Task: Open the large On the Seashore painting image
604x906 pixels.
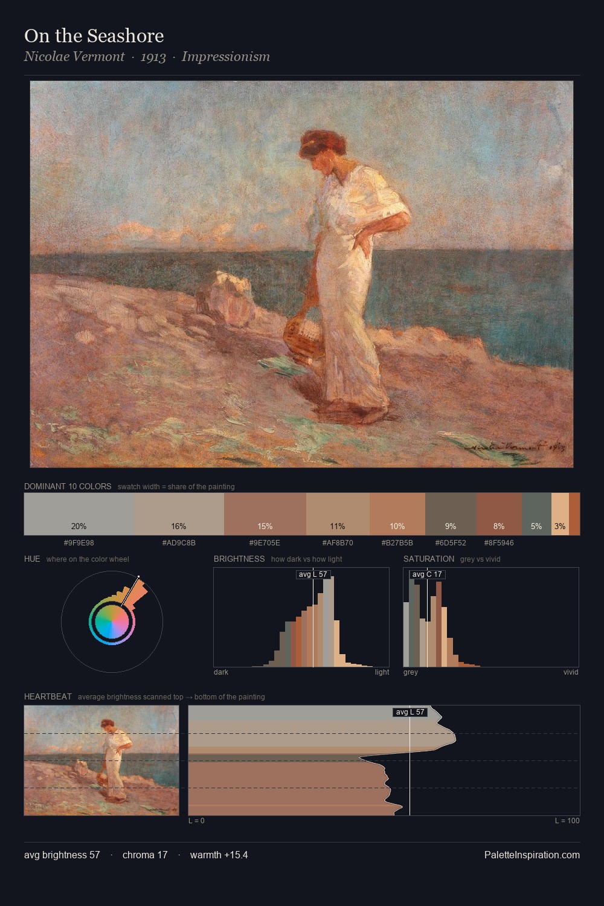Action: point(301,274)
